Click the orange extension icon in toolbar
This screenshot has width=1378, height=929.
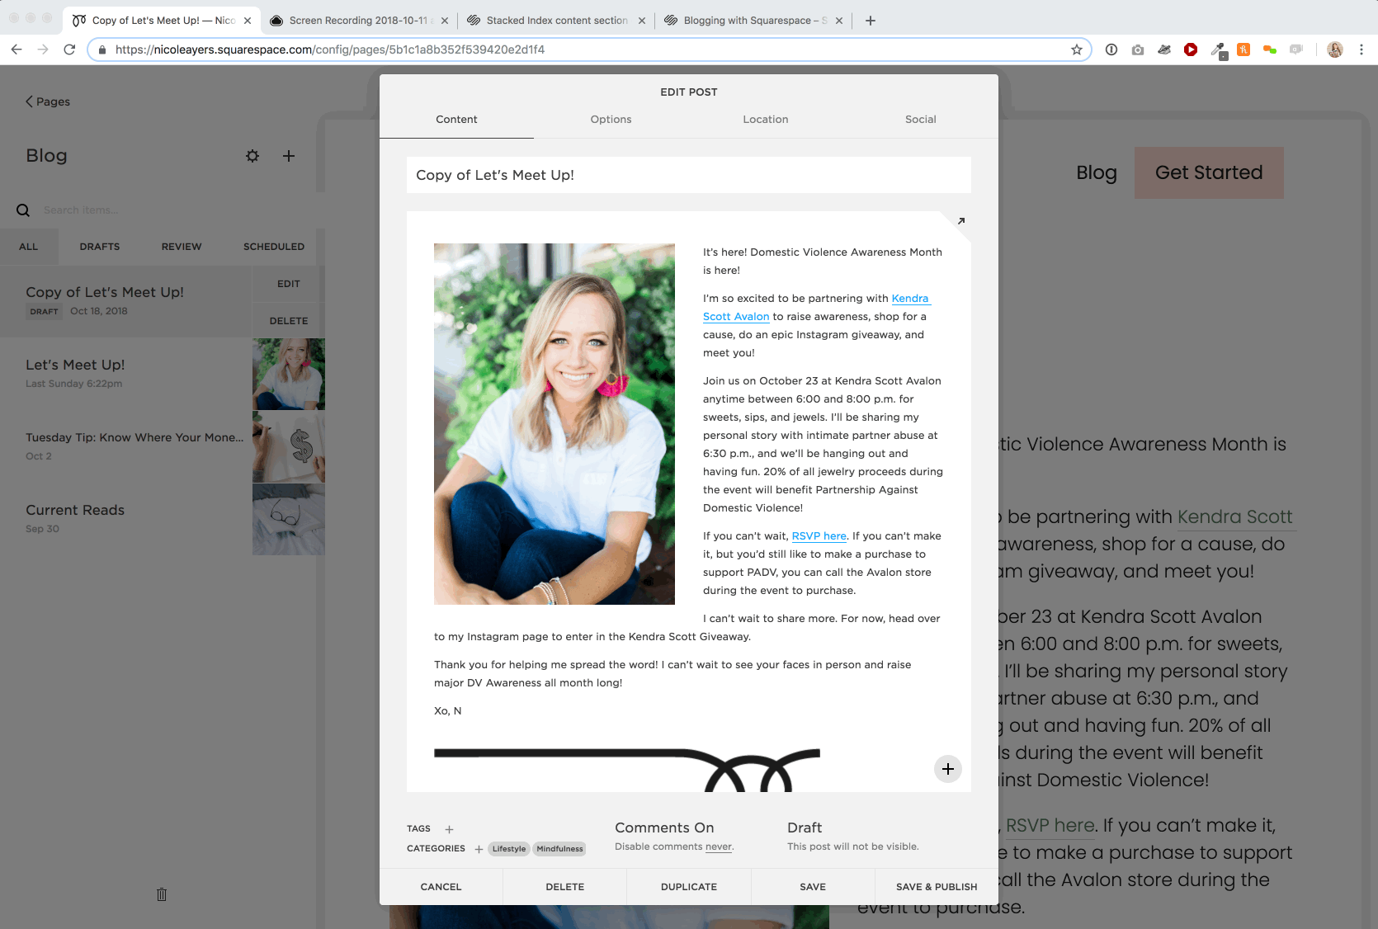pos(1244,50)
